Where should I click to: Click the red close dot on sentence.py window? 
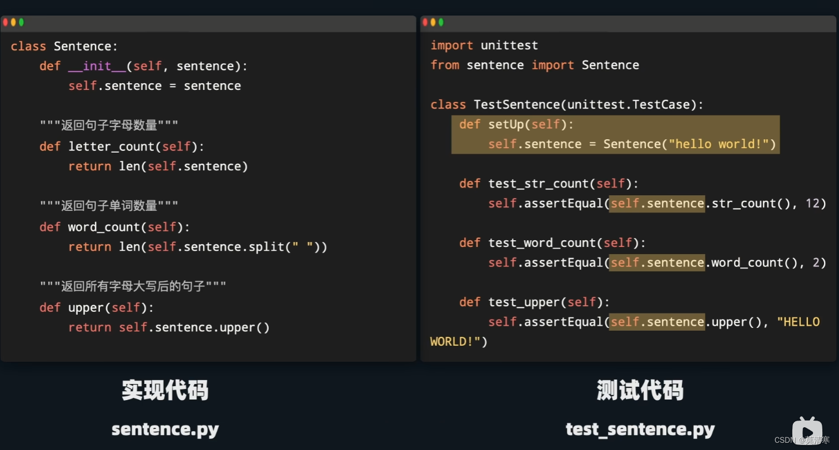[x=6, y=22]
